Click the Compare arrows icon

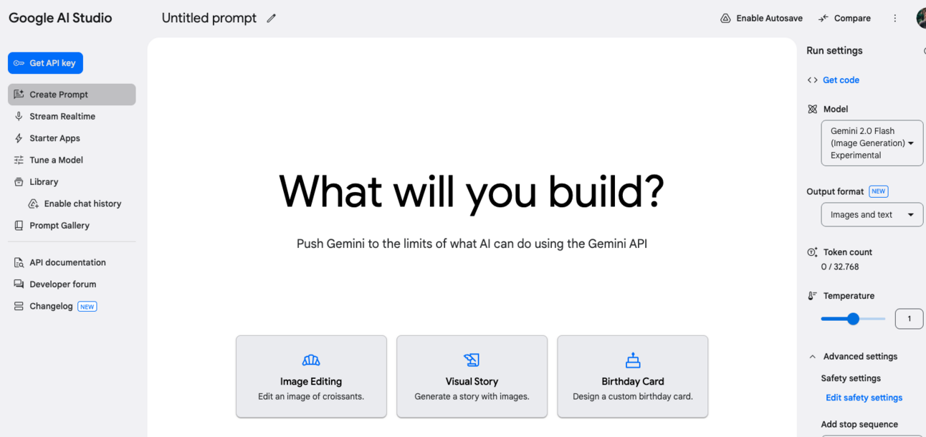pyautogui.click(x=823, y=19)
